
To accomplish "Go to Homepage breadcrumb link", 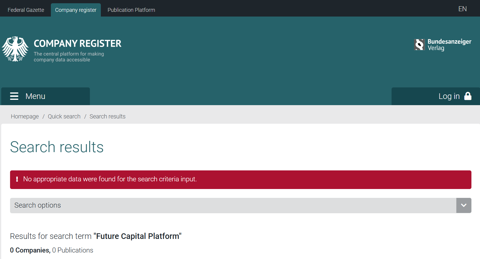I will point(25,116).
